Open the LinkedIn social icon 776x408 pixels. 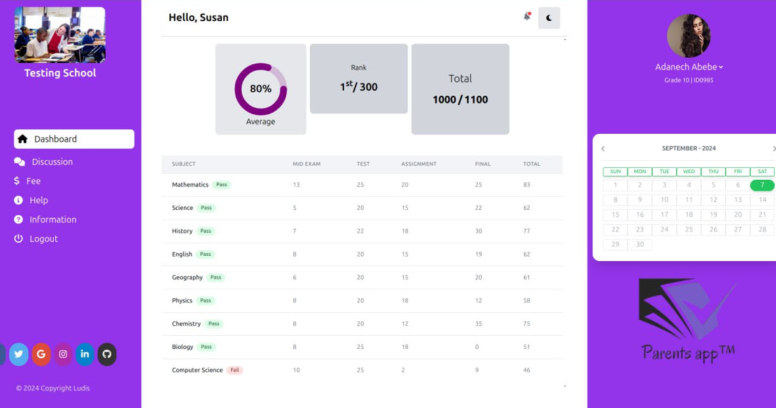(85, 354)
